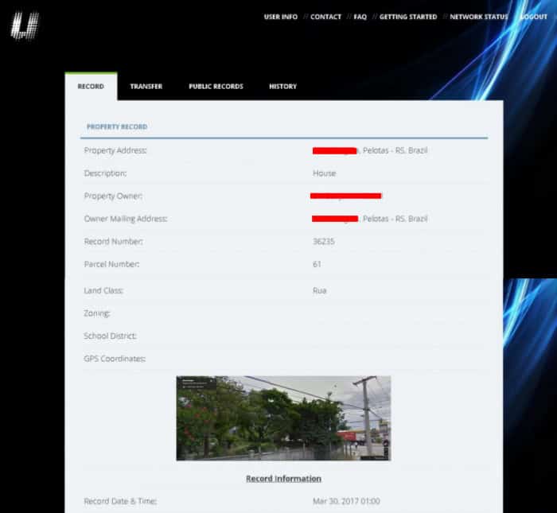The height and width of the screenshot is (513, 557).
Task: Click the Zoning label
Action: coord(97,313)
